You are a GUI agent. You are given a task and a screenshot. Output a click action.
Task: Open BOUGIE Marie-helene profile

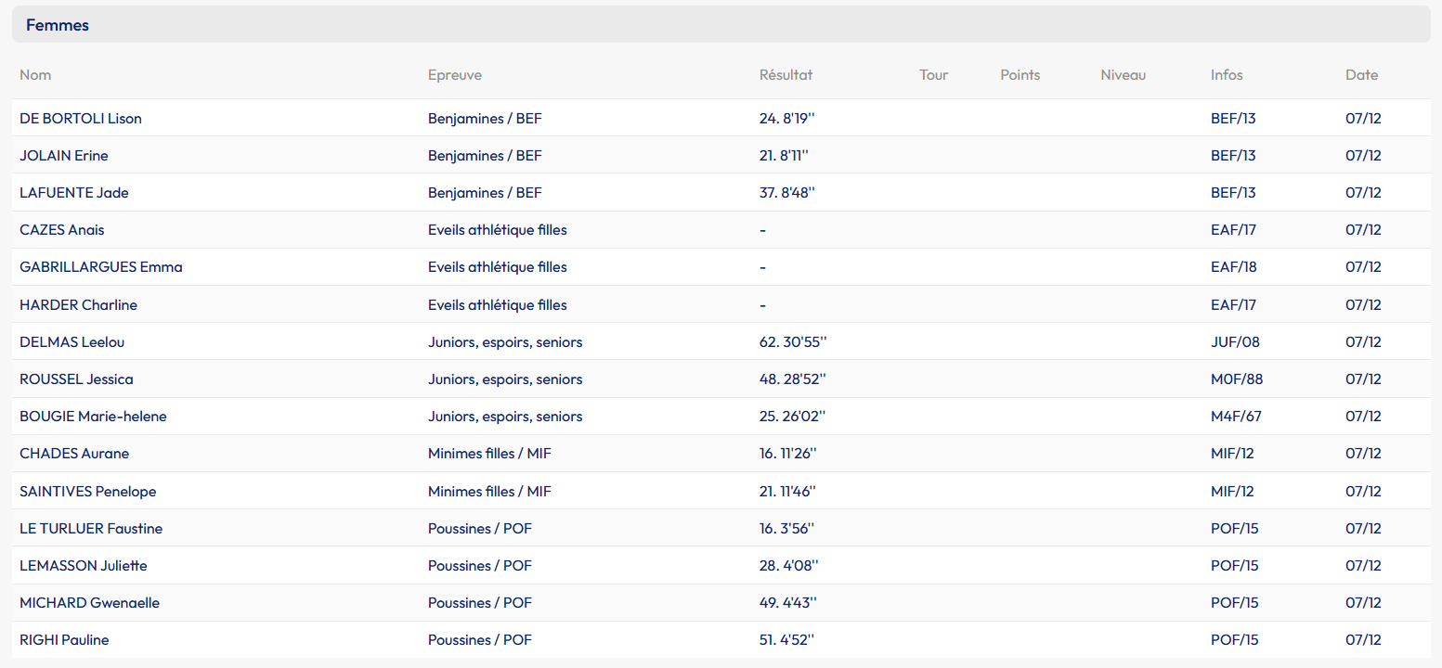click(x=93, y=417)
